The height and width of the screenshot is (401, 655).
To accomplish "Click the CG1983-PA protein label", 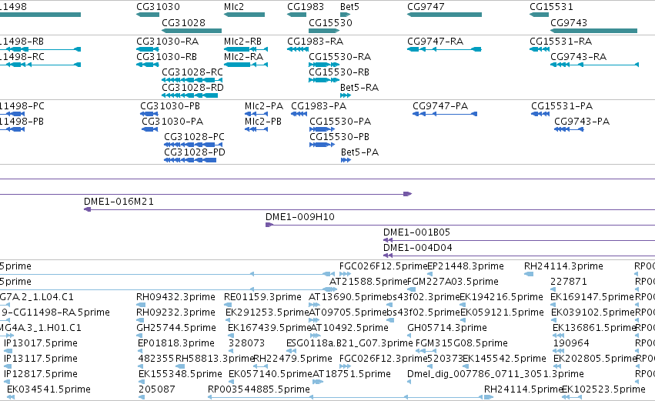I will click(319, 105).
